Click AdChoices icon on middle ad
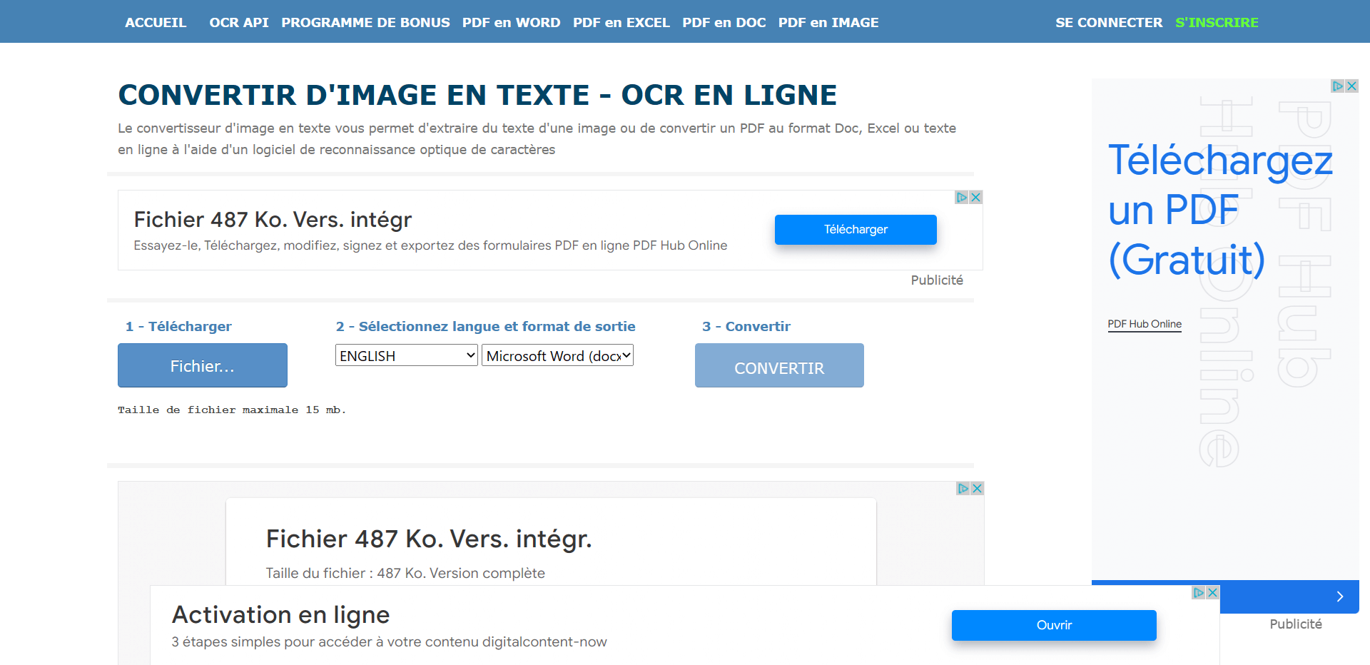The height and width of the screenshot is (665, 1370). [x=963, y=489]
